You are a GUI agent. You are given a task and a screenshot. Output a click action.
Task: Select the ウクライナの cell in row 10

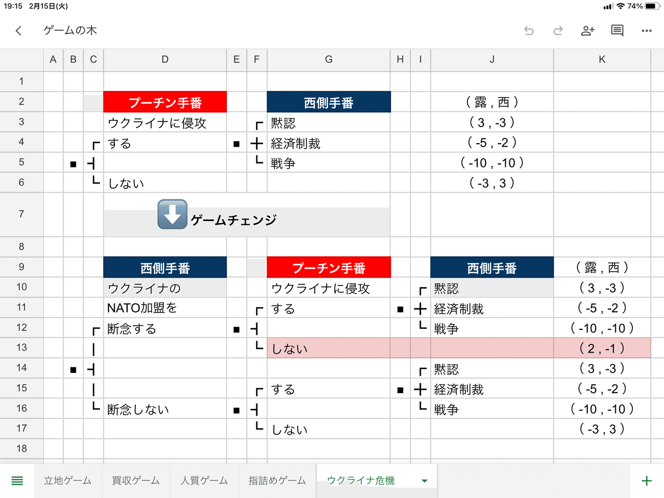point(165,287)
